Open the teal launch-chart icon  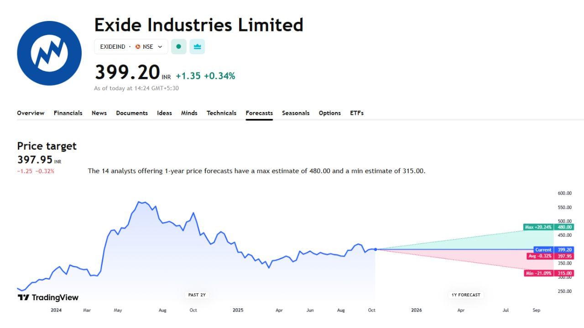pyautogui.click(x=197, y=46)
